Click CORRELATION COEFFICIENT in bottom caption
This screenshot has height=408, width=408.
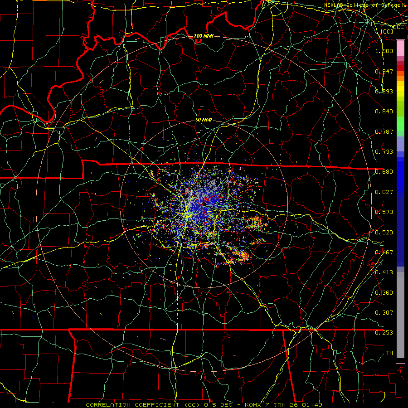click(x=132, y=405)
